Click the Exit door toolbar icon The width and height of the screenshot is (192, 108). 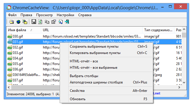[x=67, y=22]
